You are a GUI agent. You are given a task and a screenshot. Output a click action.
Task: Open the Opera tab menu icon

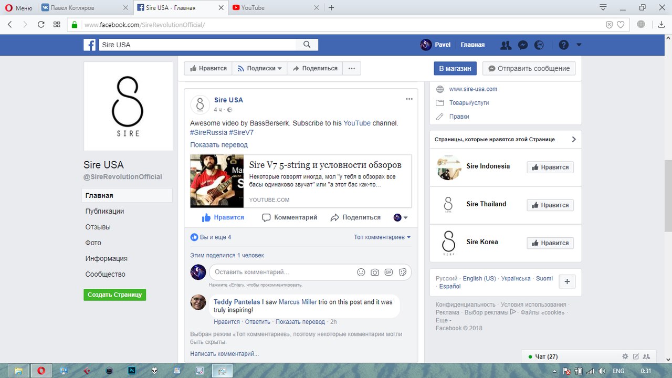coord(603,7)
